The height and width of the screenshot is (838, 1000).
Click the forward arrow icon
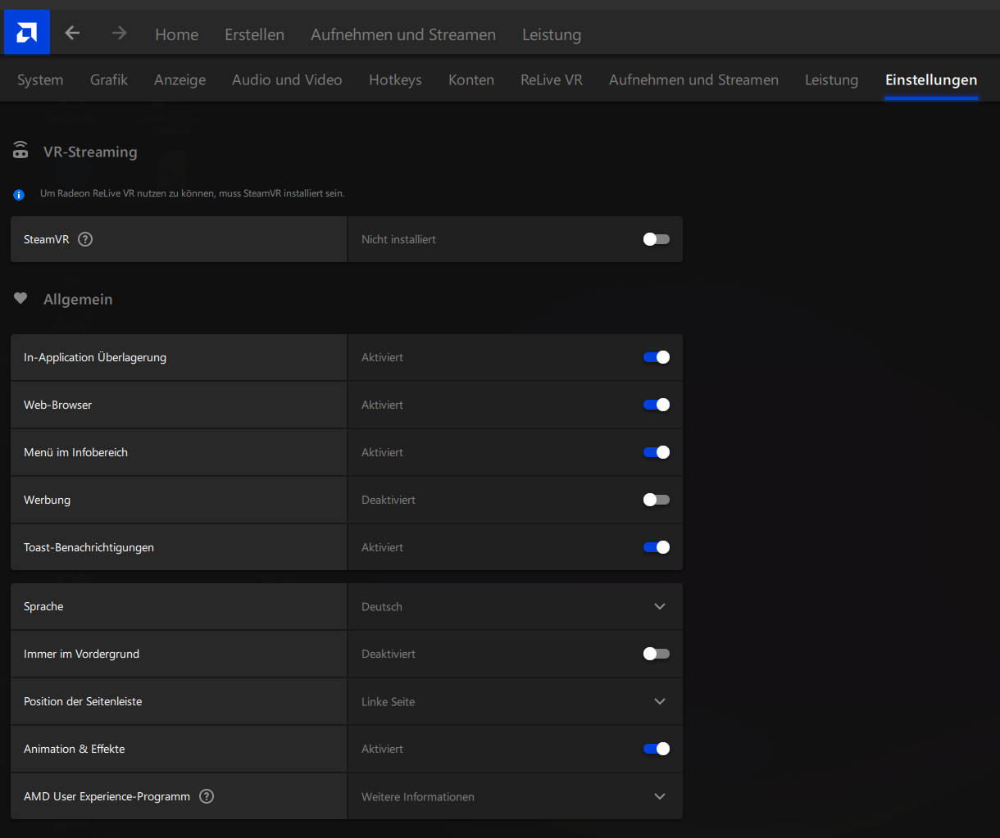[120, 33]
